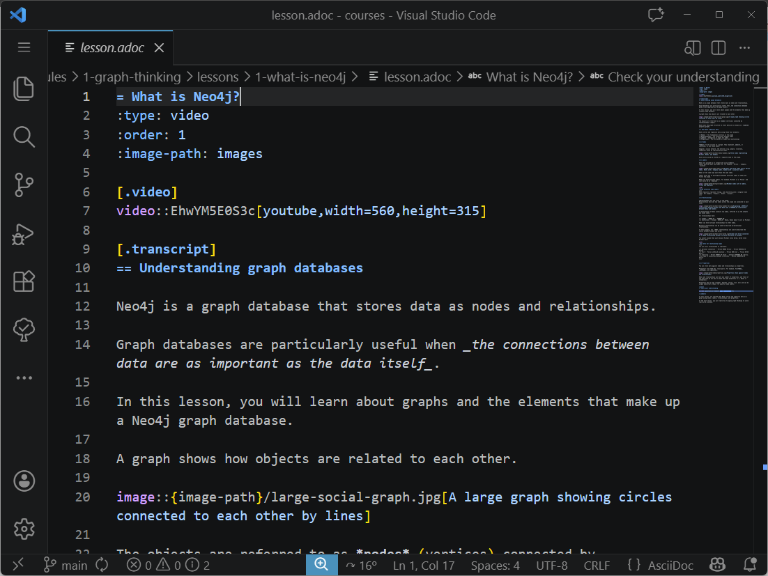Click the ':image-path: images' line
Screen dimensions: 768x576
pyautogui.click(x=190, y=154)
